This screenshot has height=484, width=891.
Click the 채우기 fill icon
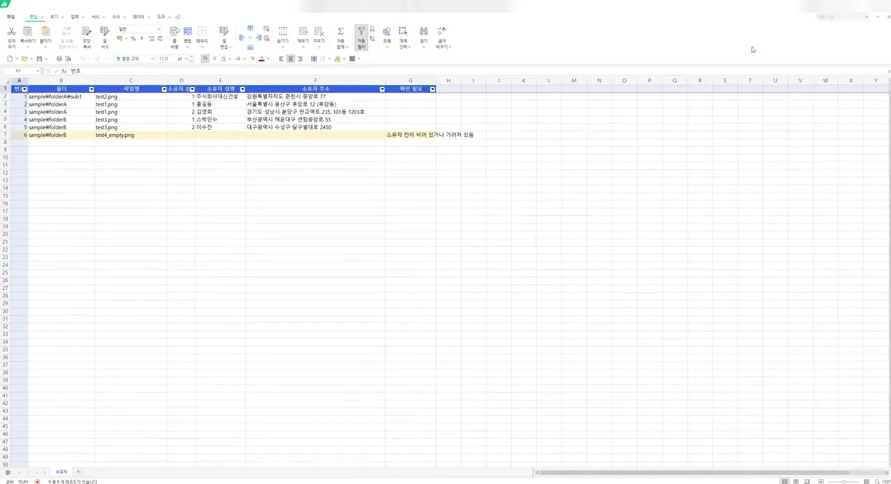(x=303, y=31)
